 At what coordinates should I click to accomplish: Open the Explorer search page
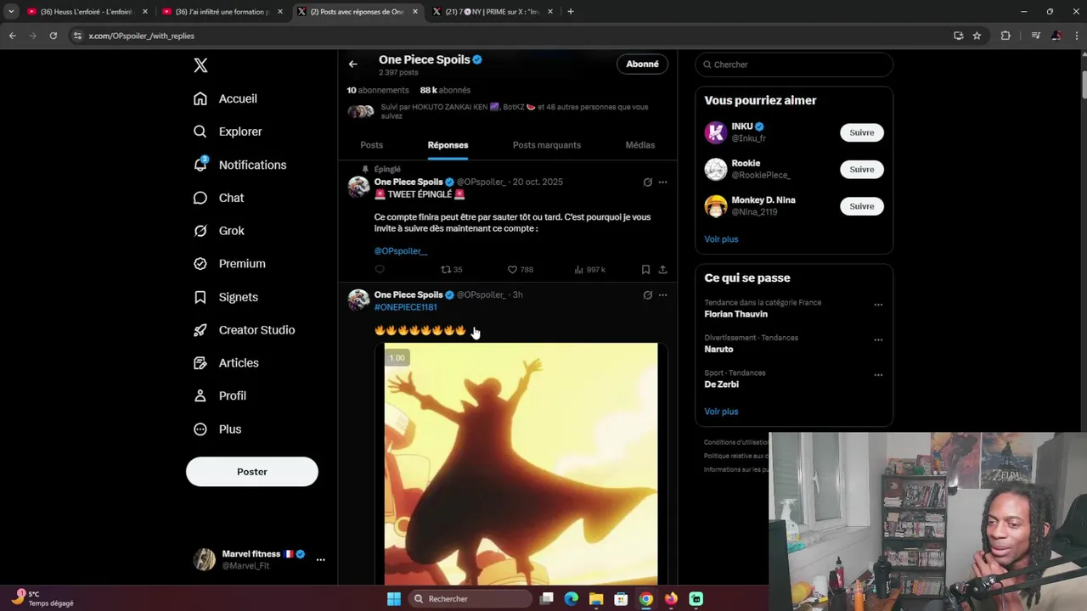(228, 132)
